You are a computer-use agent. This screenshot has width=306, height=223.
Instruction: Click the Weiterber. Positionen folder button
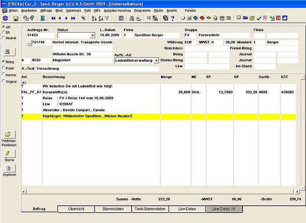pos(9,134)
